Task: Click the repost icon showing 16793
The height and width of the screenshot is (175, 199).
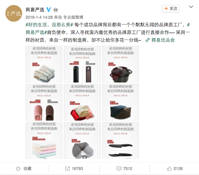Action: pyautogui.click(x=67, y=169)
